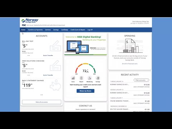The width and height of the screenshot is (172, 129).
Task: Open the Settings menu
Action: (x=56, y=30)
